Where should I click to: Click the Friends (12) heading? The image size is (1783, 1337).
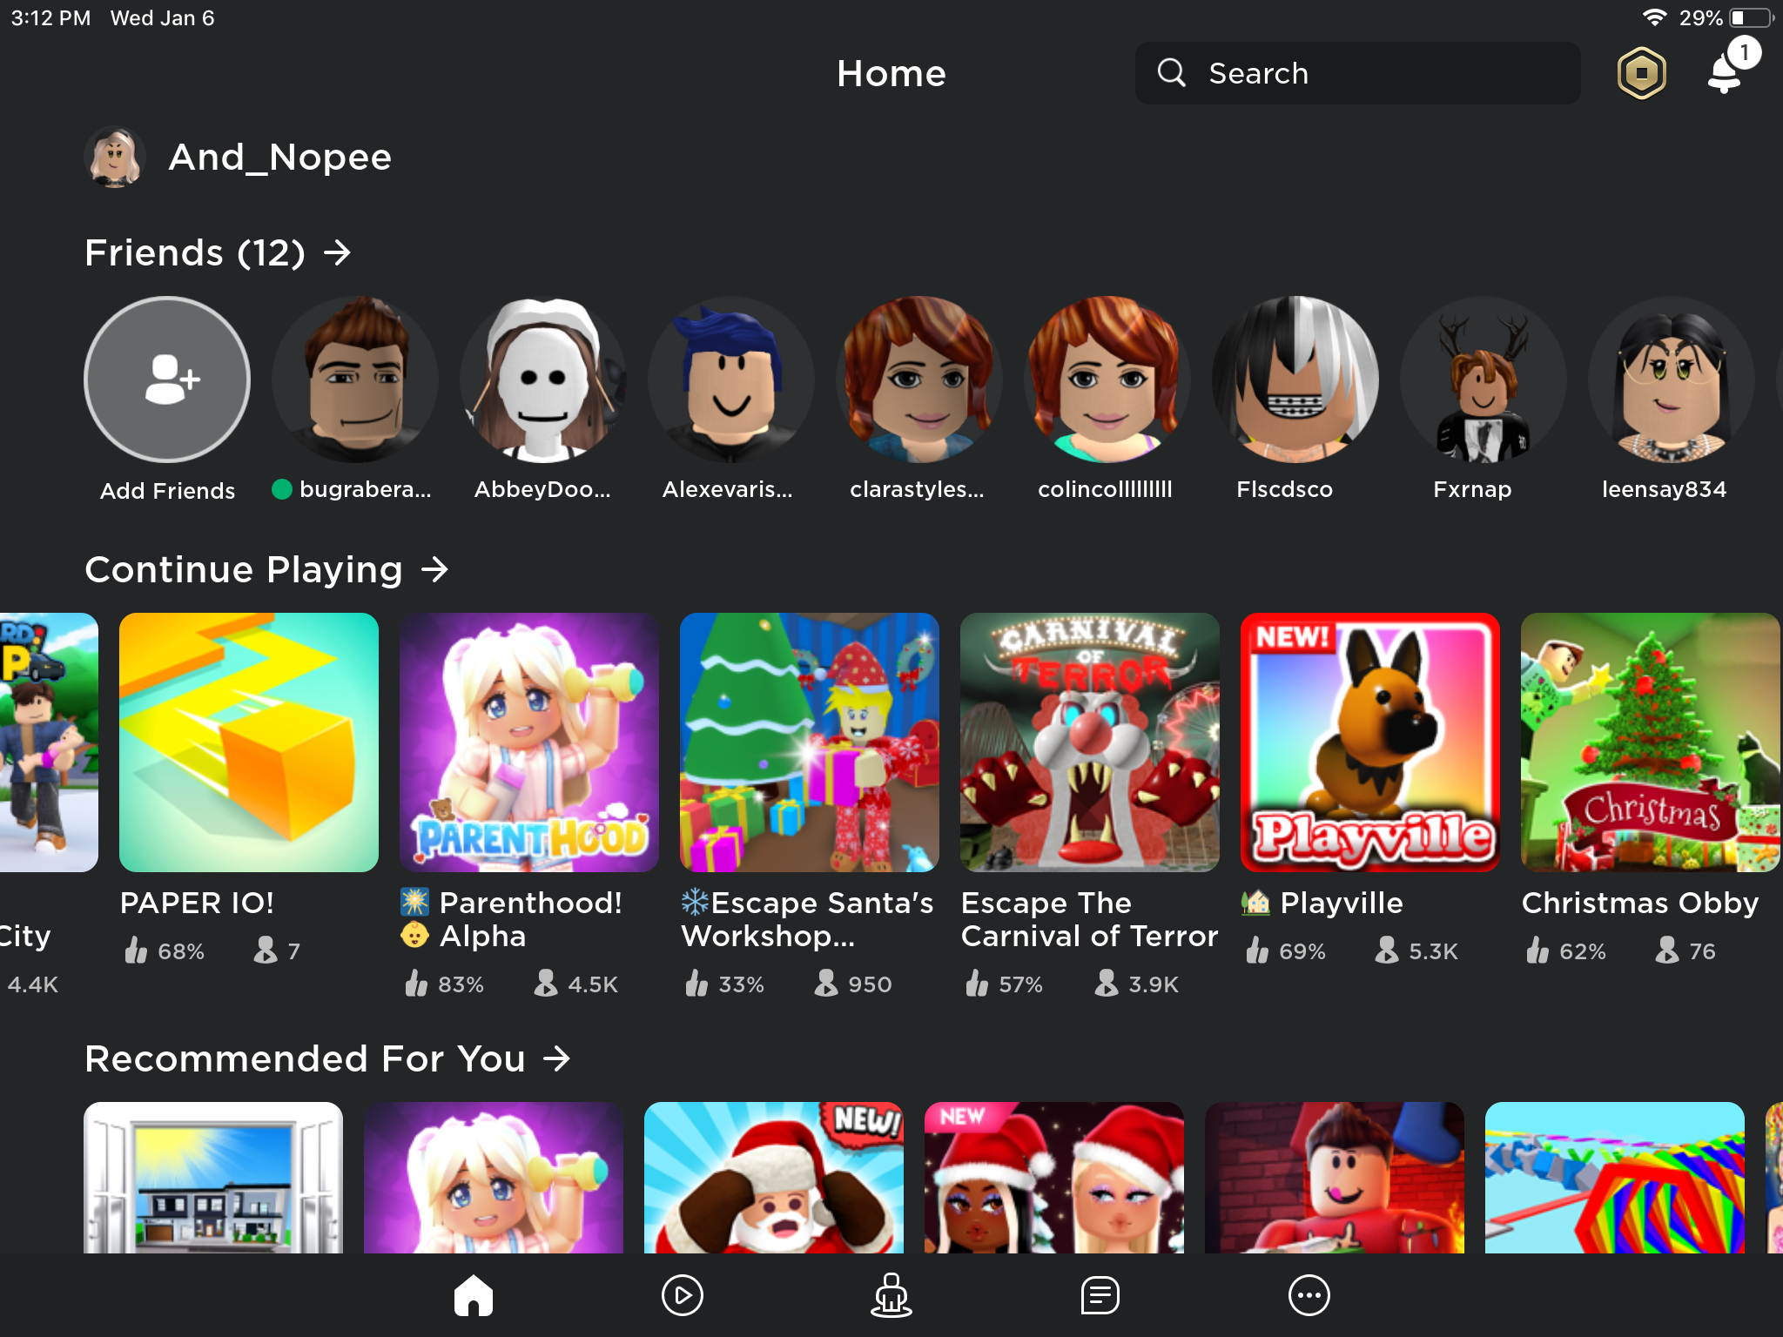pos(195,252)
